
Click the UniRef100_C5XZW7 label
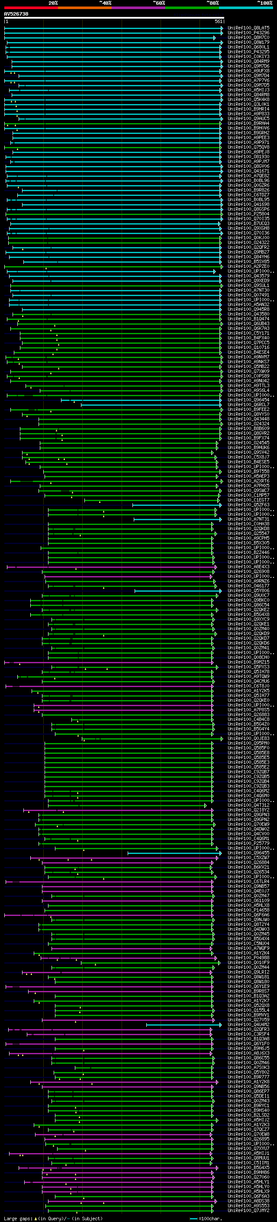click(x=248, y=858)
